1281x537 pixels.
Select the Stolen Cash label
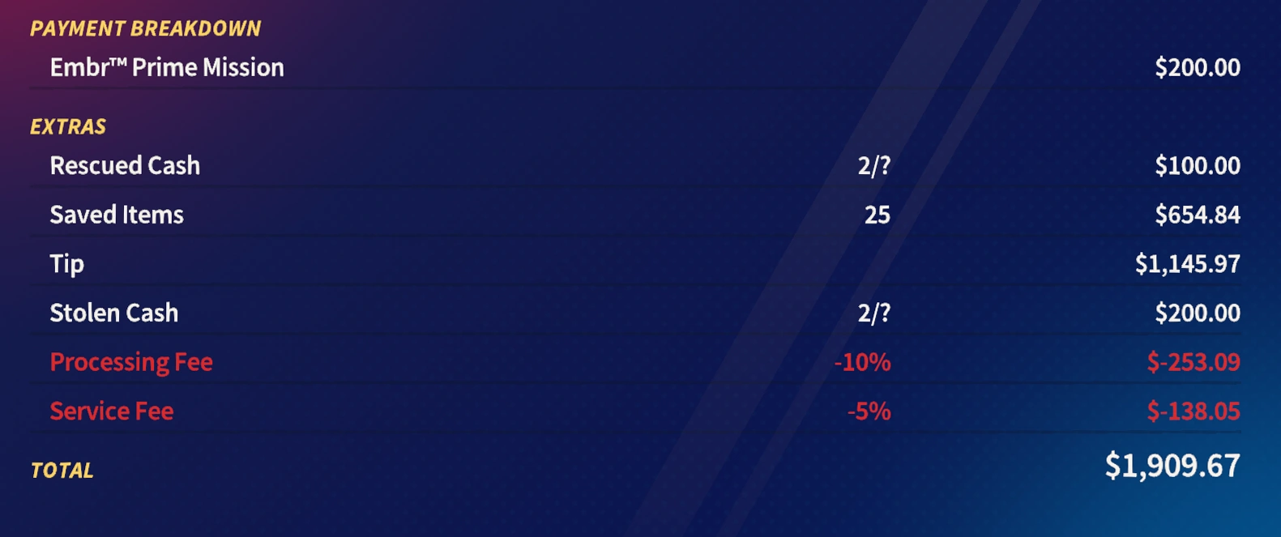pos(113,313)
